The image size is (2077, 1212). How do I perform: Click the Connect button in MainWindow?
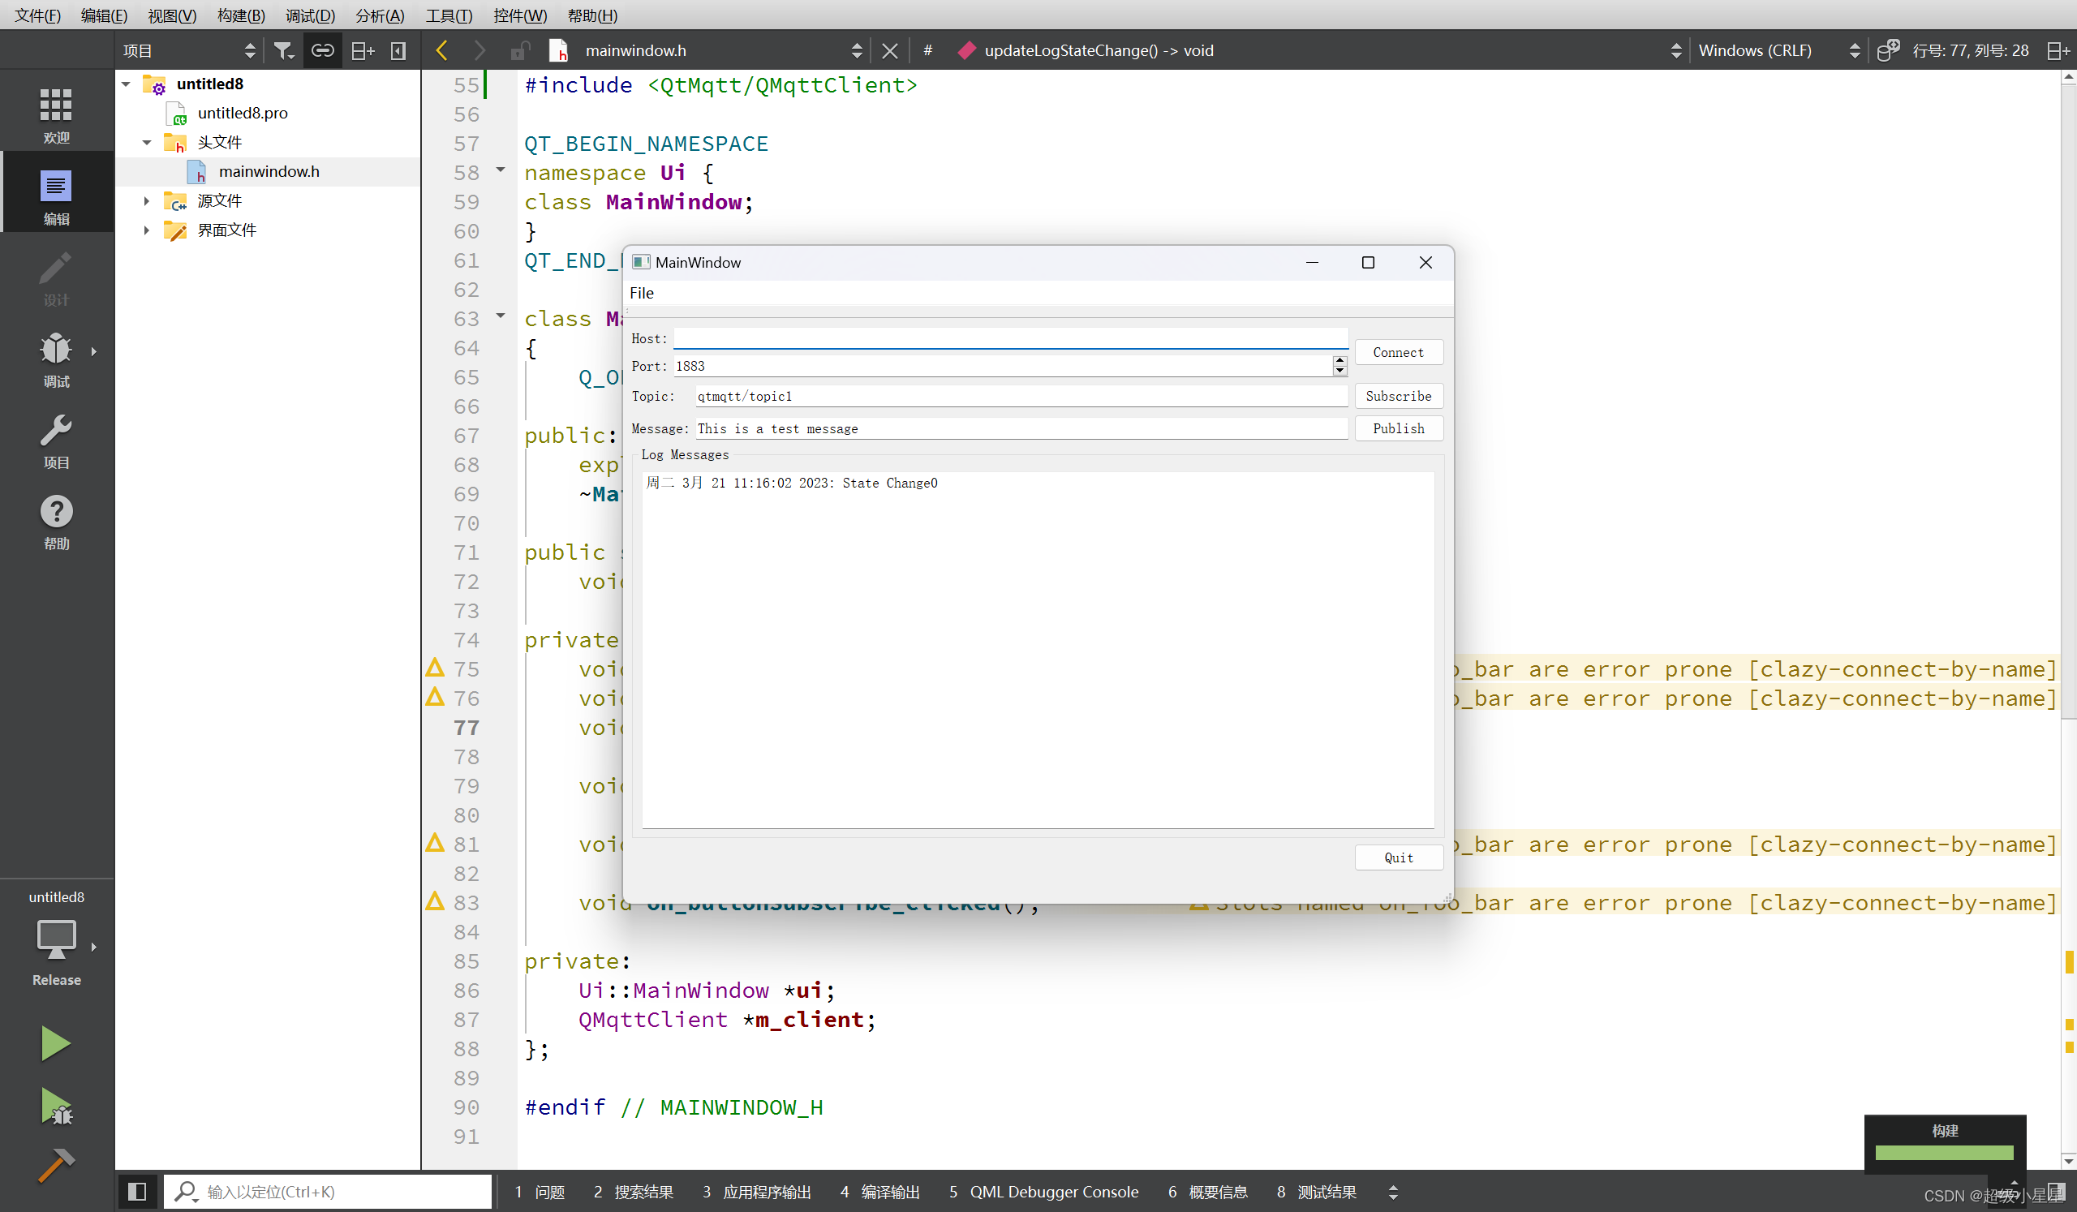(x=1398, y=353)
